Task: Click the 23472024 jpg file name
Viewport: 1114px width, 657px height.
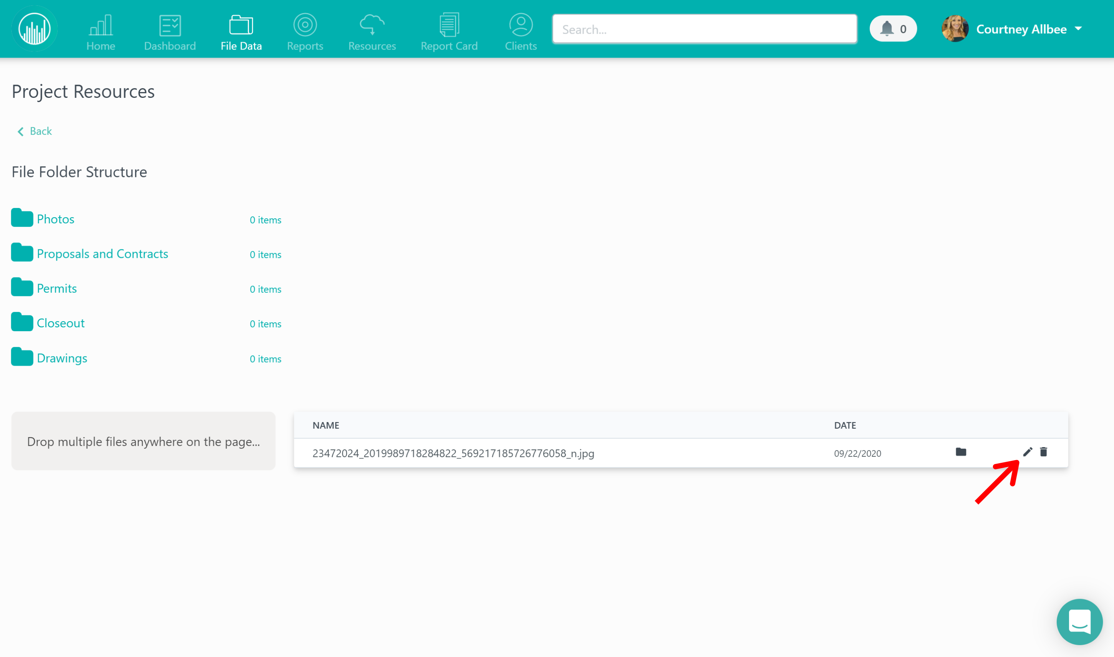Action: (x=453, y=453)
